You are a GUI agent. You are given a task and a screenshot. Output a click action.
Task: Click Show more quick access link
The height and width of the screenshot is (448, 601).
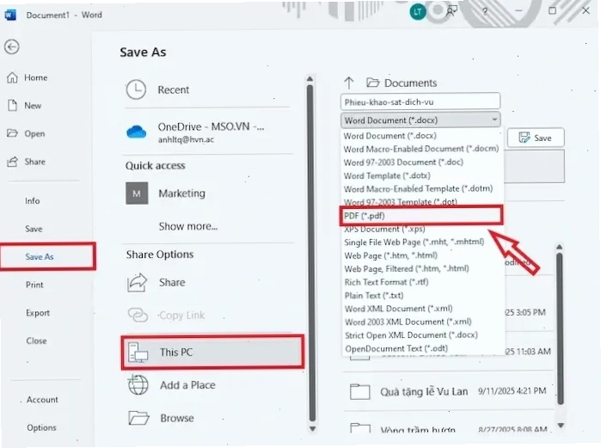[x=188, y=226]
